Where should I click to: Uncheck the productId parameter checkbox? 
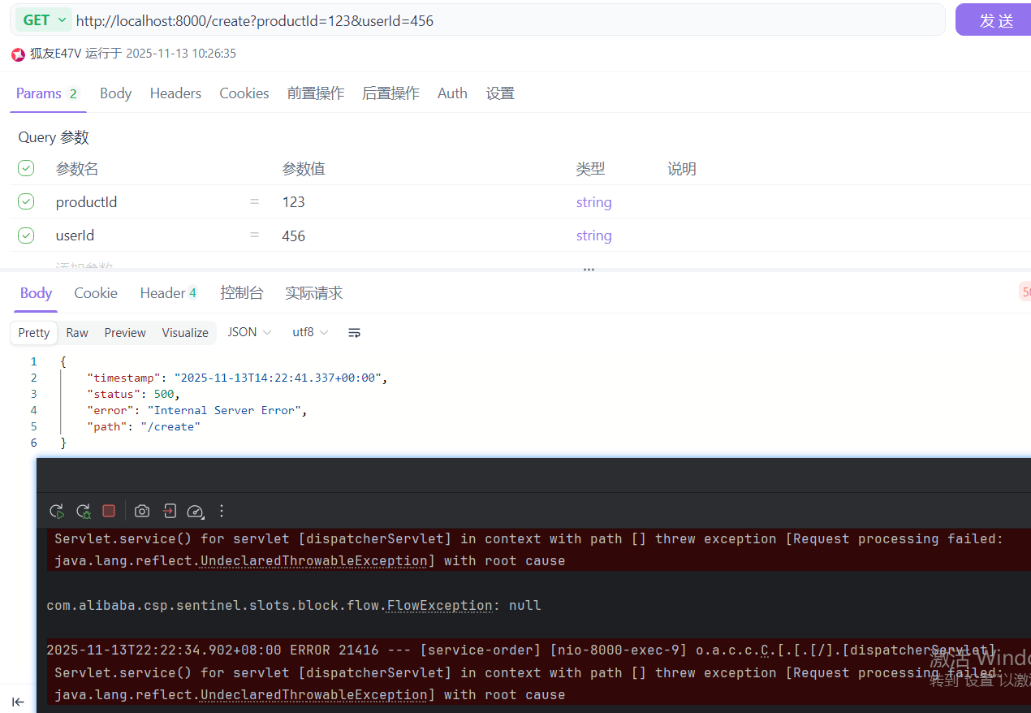tap(26, 201)
